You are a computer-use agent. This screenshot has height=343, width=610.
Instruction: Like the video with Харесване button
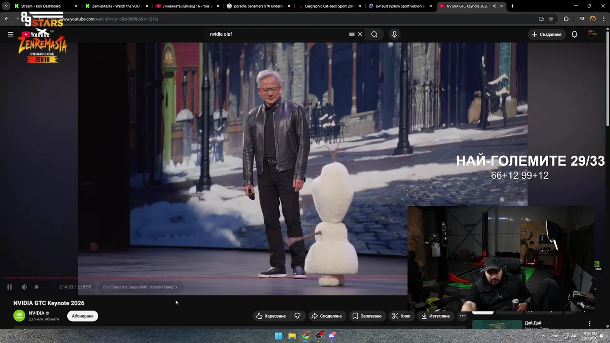(271, 316)
